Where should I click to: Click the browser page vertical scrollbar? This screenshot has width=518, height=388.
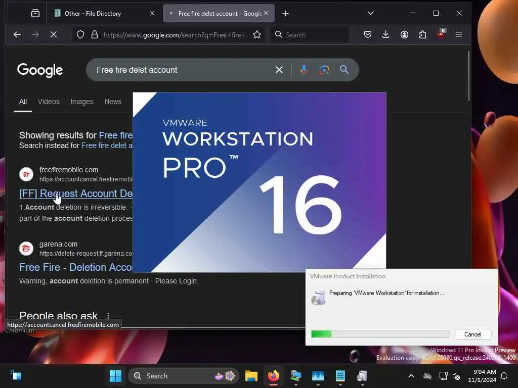tap(468, 76)
